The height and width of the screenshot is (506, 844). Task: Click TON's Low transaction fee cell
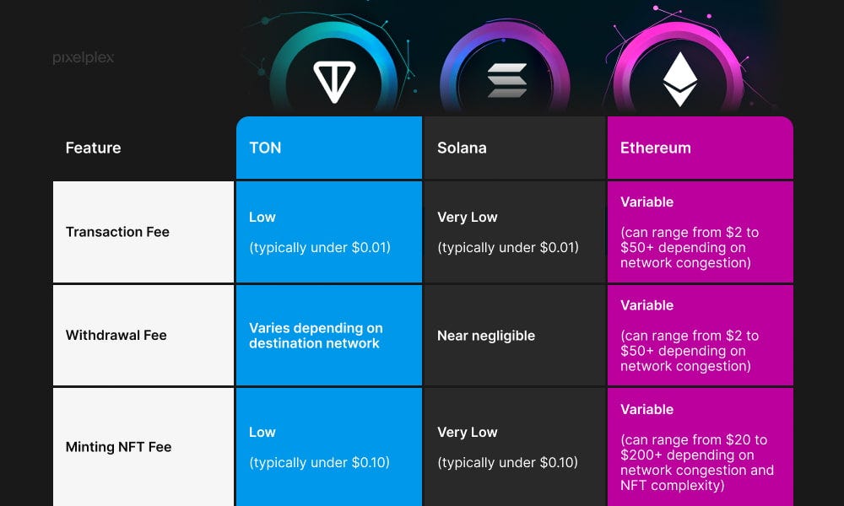click(329, 232)
